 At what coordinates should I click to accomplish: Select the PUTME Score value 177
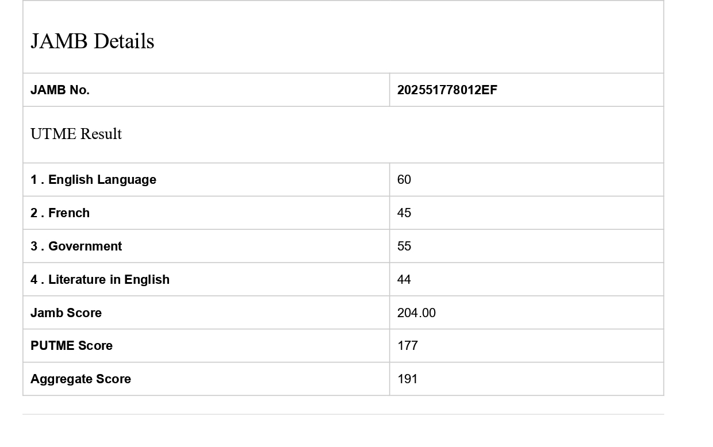click(407, 346)
